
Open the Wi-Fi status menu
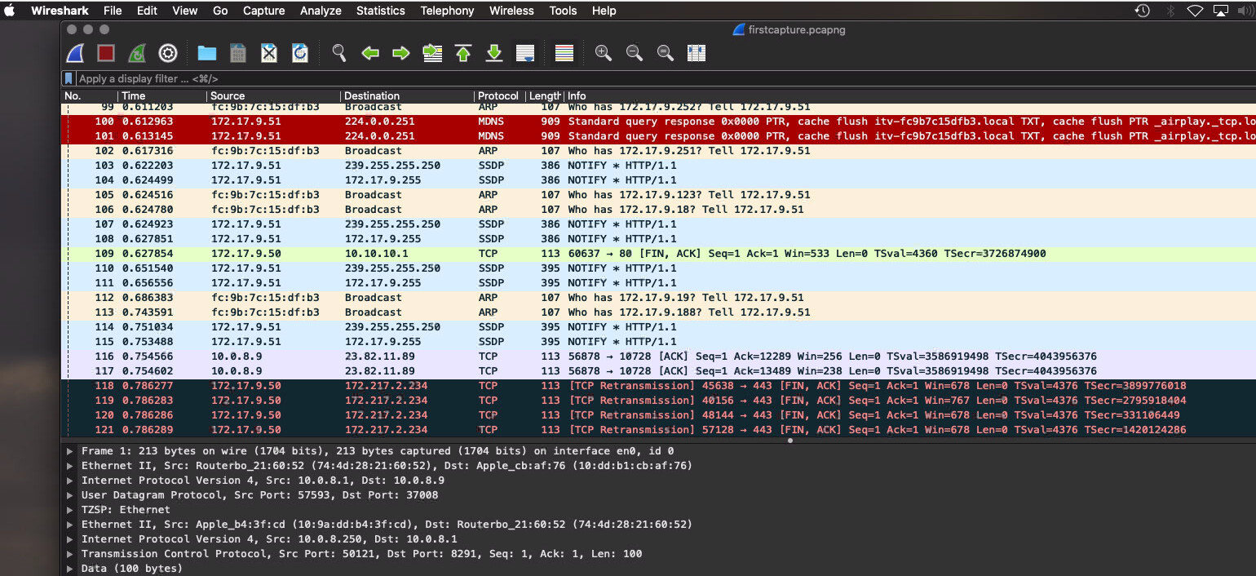click(x=1195, y=11)
